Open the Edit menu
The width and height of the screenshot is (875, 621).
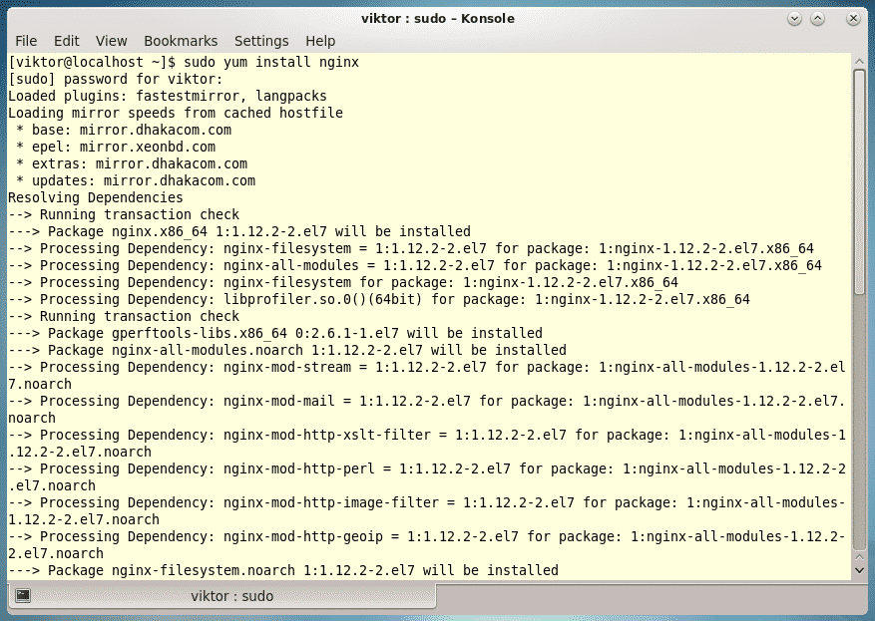[x=67, y=41]
